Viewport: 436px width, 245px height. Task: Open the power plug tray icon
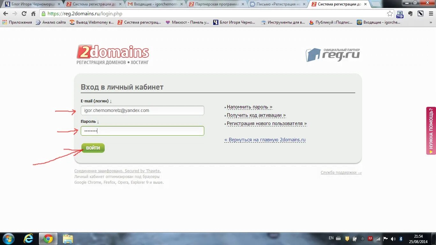355,239
